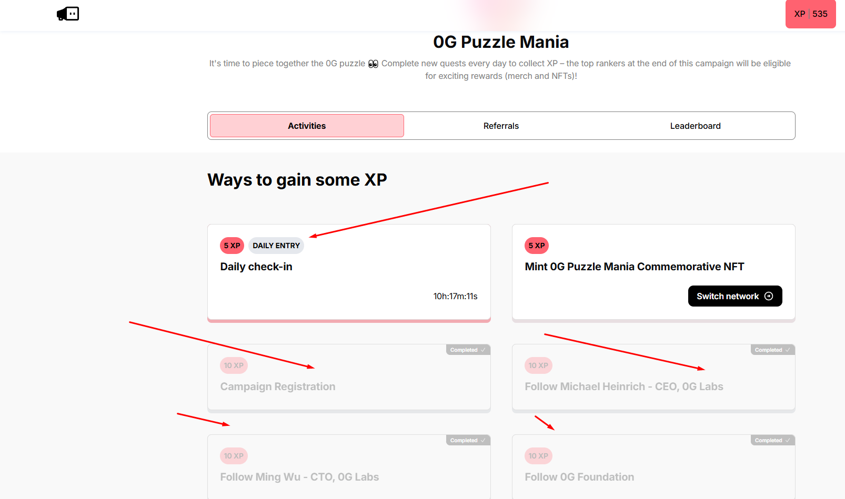Open the XP 535 balance badge
The height and width of the screenshot is (499, 845).
810,14
